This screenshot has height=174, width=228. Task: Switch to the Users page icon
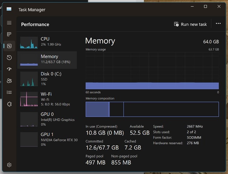9,81
